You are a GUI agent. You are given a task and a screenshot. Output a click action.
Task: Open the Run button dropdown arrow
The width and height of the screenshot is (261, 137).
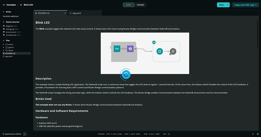click(x=228, y=5)
